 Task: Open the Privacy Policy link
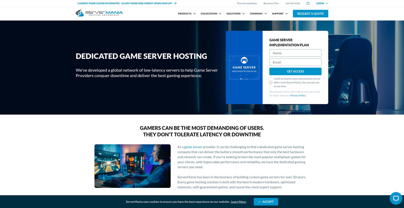(x=298, y=96)
